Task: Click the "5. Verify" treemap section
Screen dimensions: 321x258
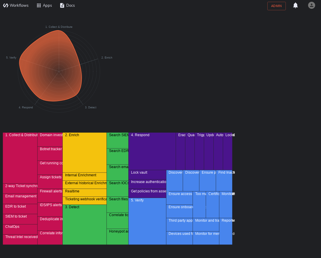Action: [x=147, y=221]
